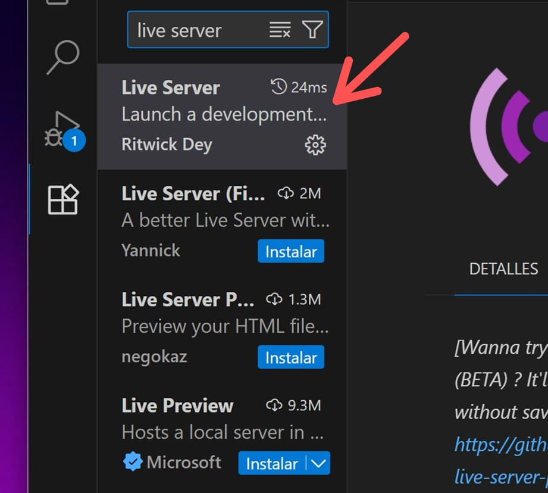548x493 pixels.
Task: Click the 1.3M download count icon
Action: [x=274, y=299]
